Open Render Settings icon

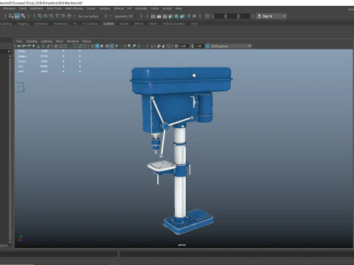pos(171,16)
